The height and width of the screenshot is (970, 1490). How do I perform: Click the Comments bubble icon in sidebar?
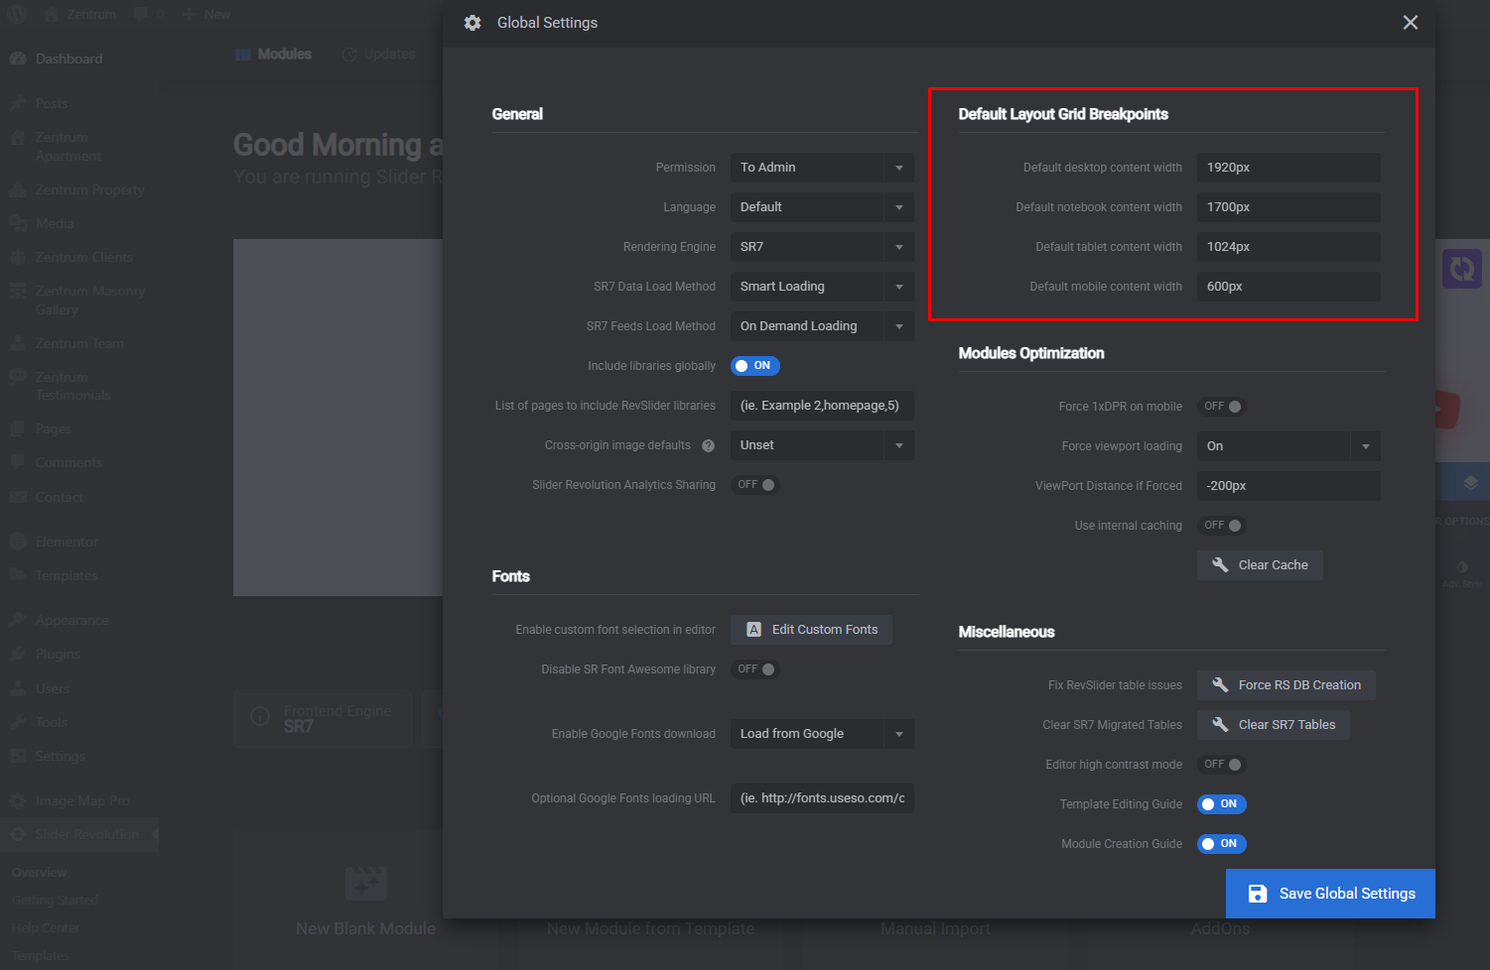[18, 462]
